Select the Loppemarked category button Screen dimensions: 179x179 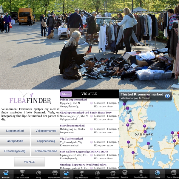coord(15,131)
